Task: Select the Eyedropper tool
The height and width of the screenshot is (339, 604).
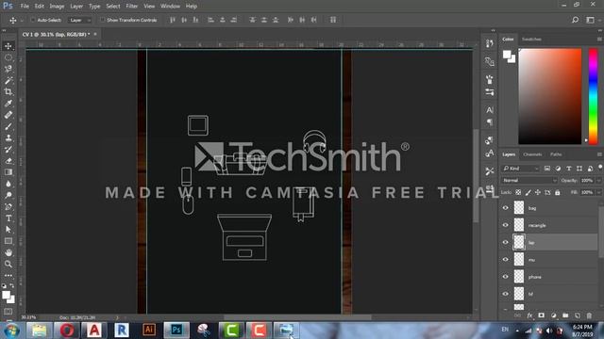Action: pyautogui.click(x=8, y=104)
